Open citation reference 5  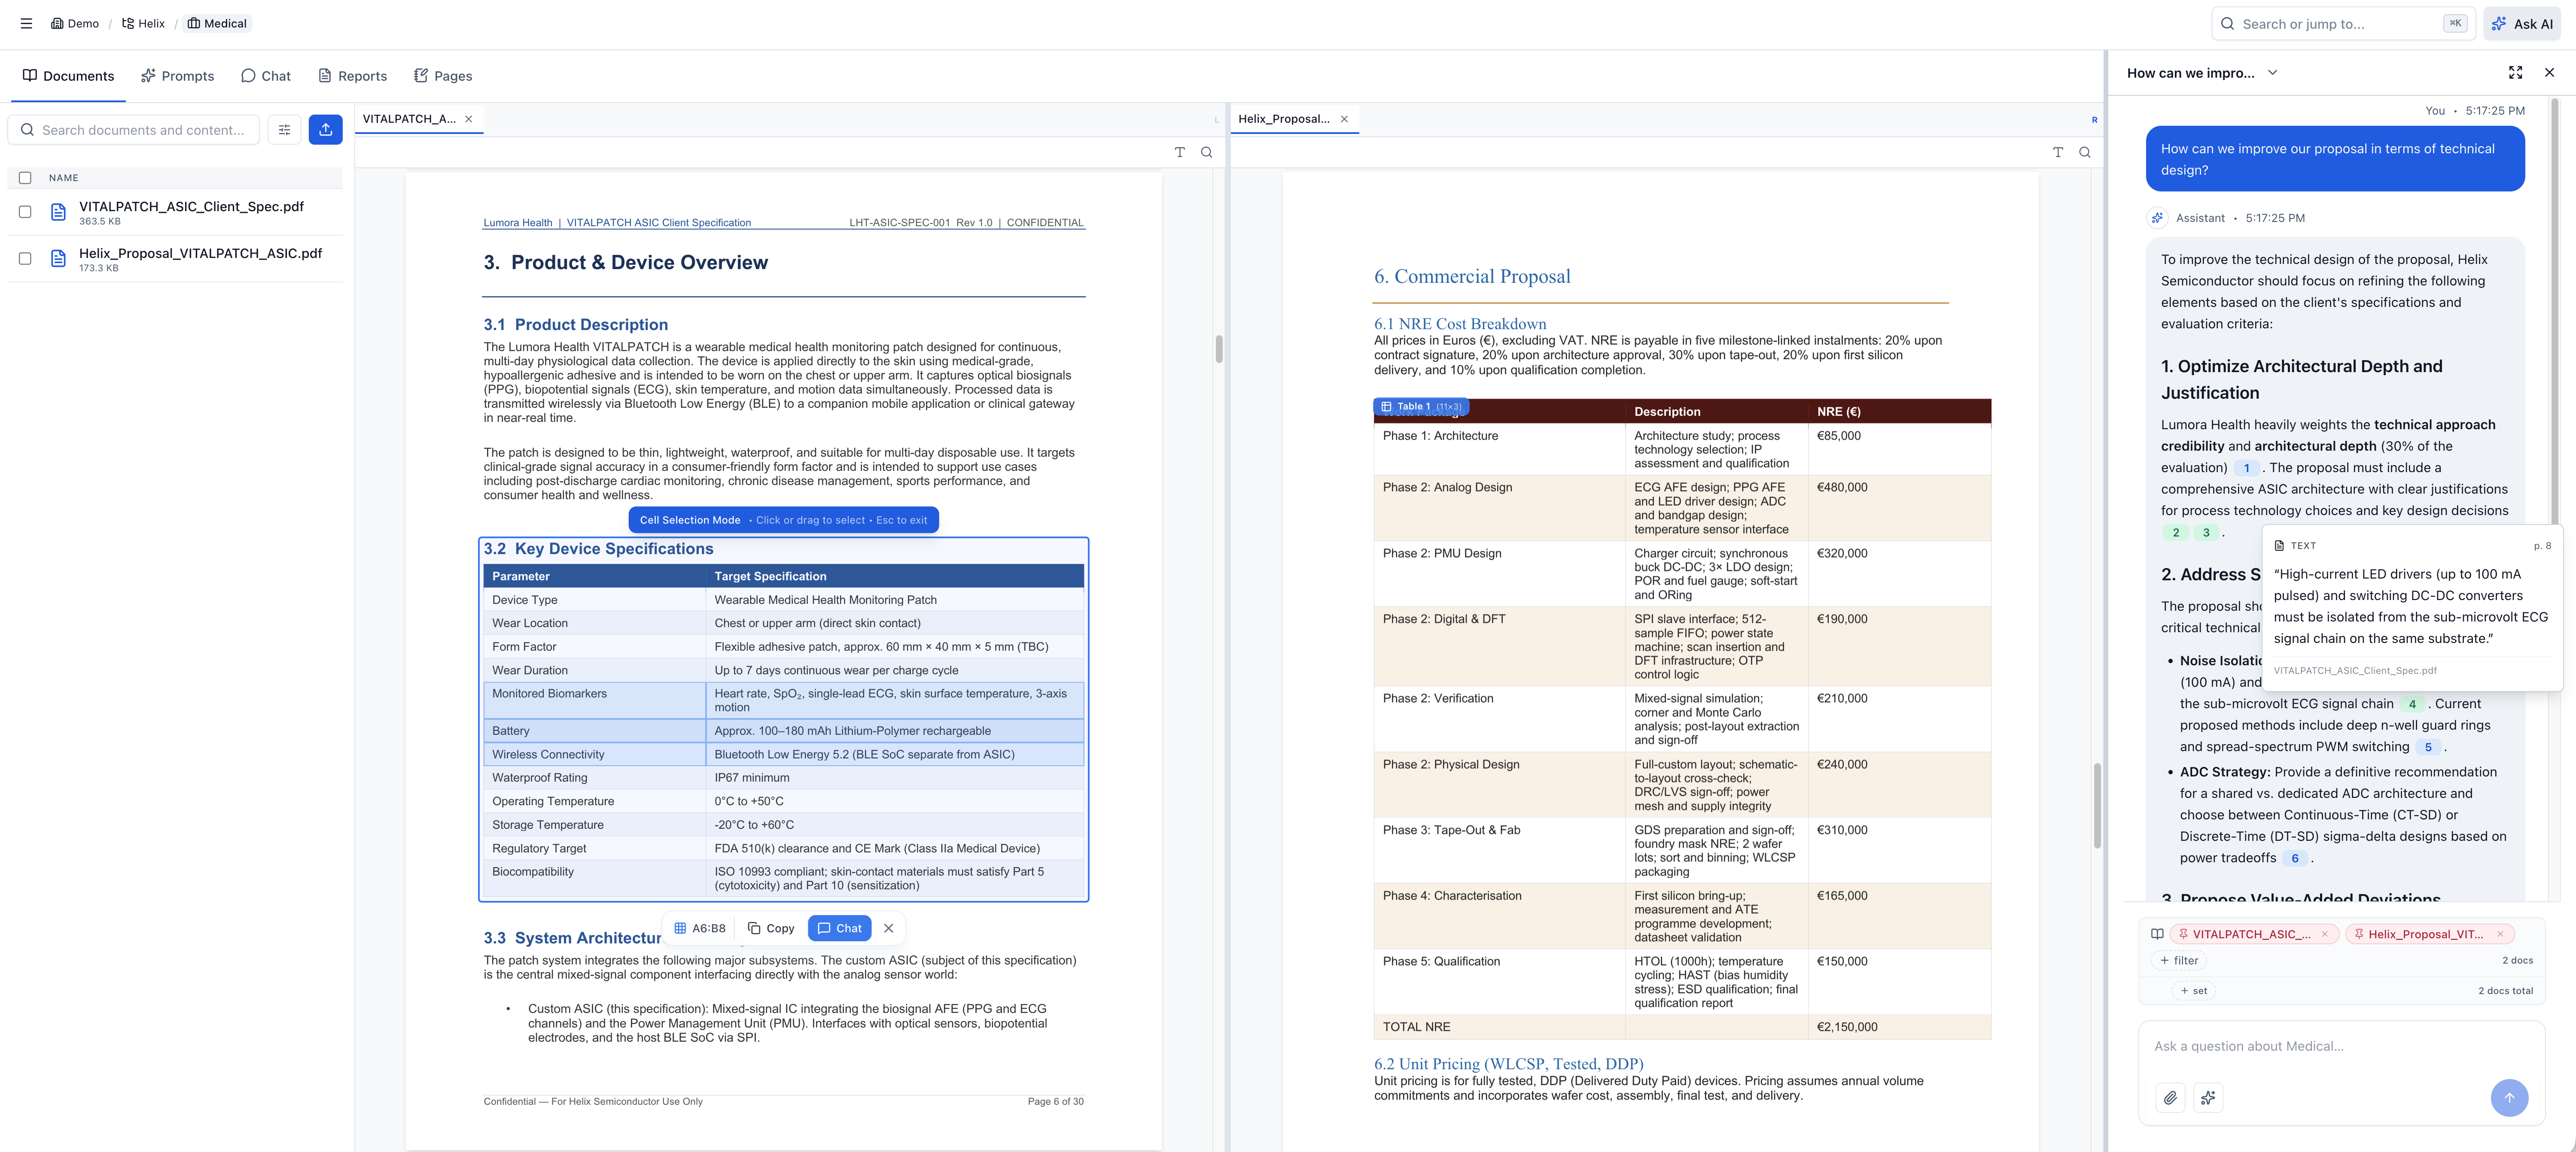[x=2428, y=747]
